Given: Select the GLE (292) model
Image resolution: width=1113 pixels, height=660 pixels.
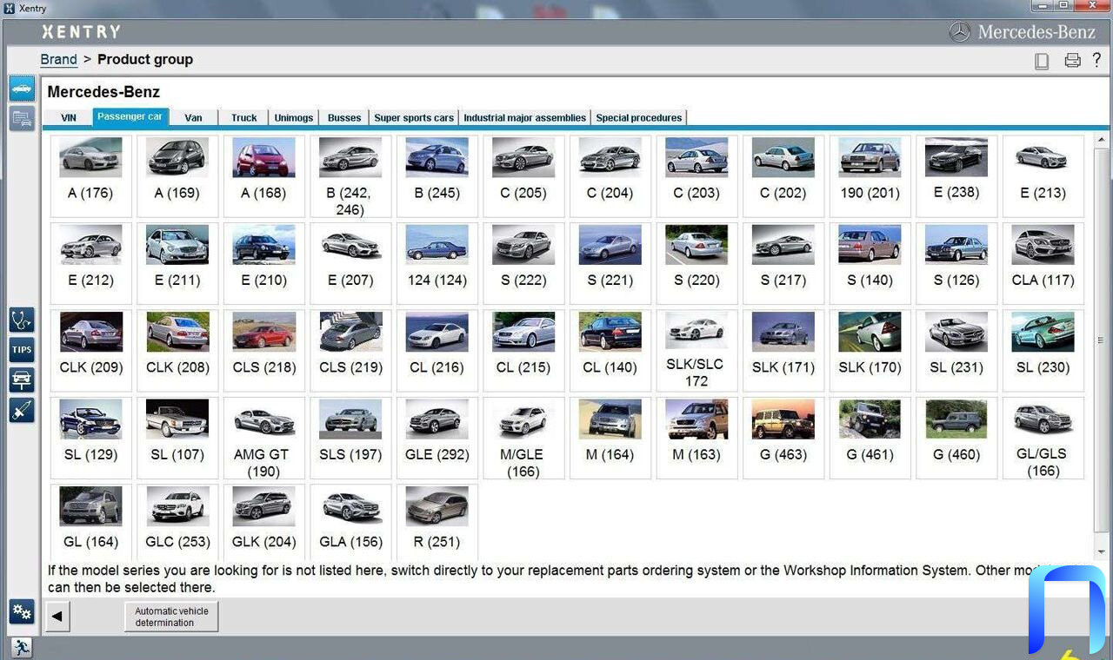Looking at the screenshot, I should click(x=437, y=438).
